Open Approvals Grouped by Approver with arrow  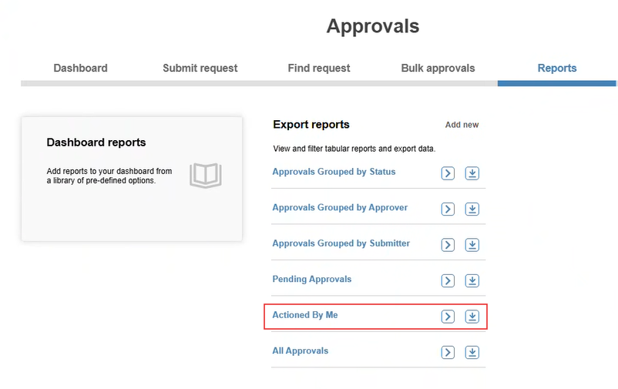coord(448,209)
